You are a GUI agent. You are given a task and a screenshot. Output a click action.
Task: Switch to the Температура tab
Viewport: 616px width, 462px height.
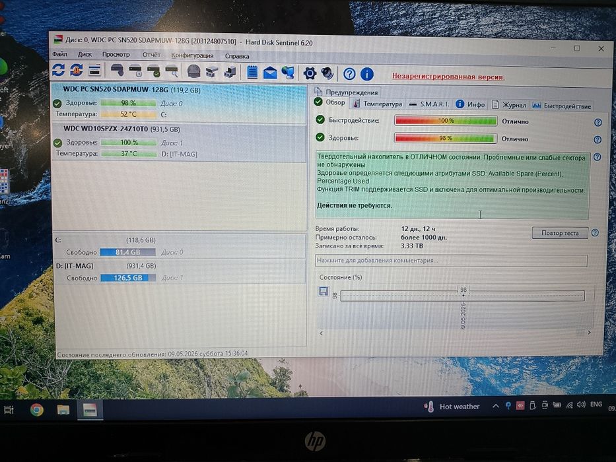pos(378,104)
